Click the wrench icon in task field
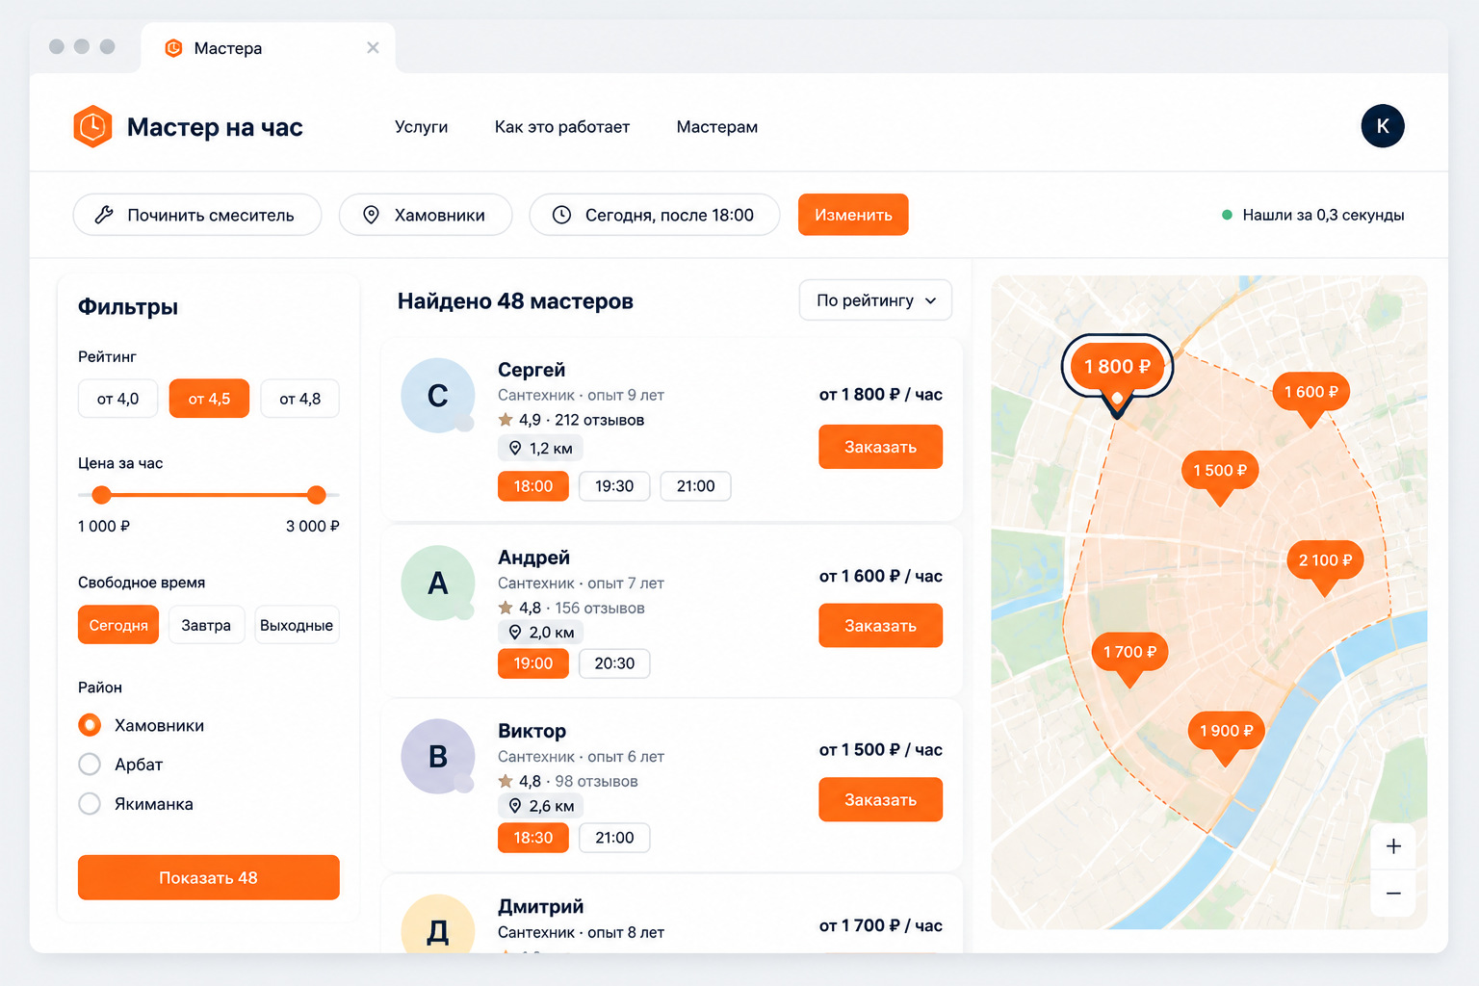This screenshot has width=1479, height=986. (104, 215)
